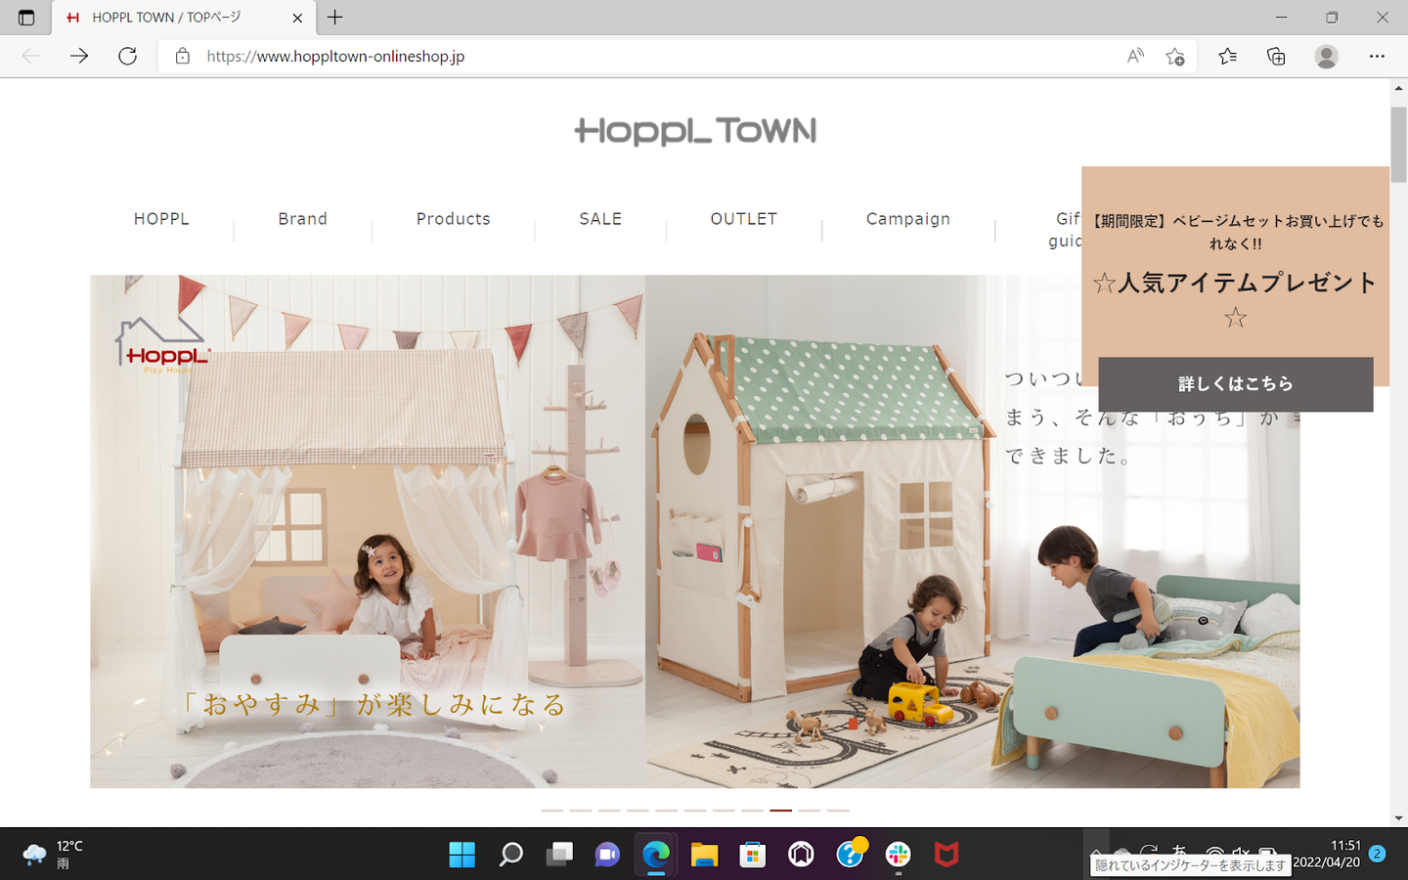Close the HOPPL TOWN browser tab
The width and height of the screenshot is (1408, 880).
297,18
